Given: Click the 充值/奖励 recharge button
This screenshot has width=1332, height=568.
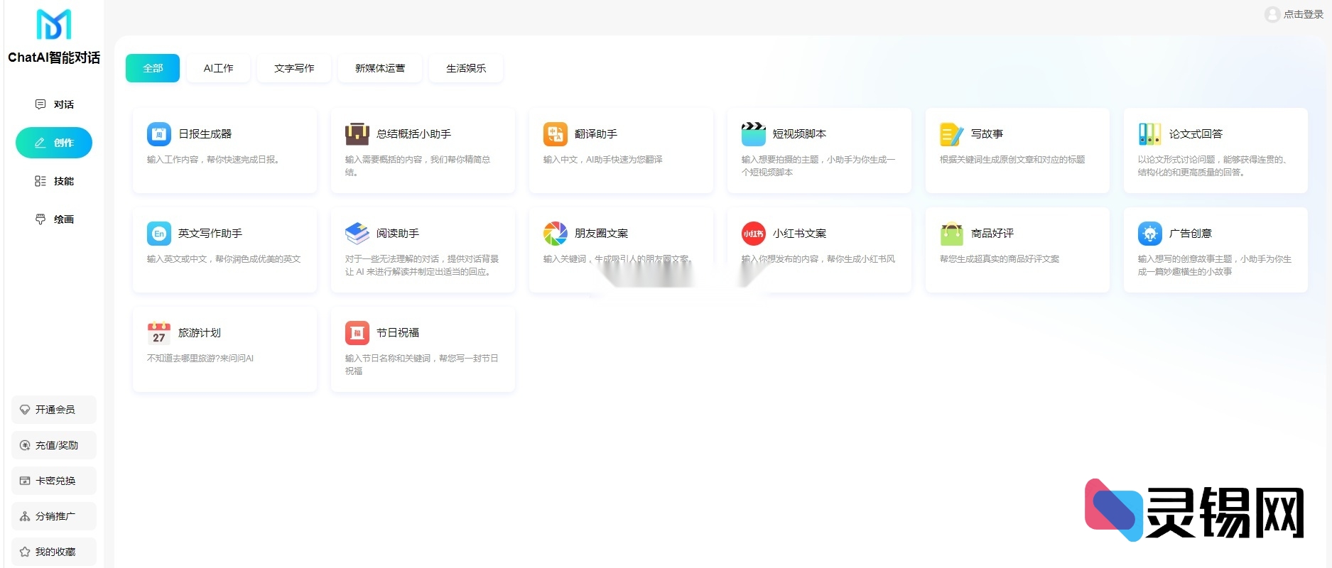Looking at the screenshot, I should pyautogui.click(x=54, y=445).
